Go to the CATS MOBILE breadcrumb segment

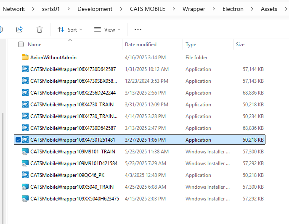tap(148, 9)
